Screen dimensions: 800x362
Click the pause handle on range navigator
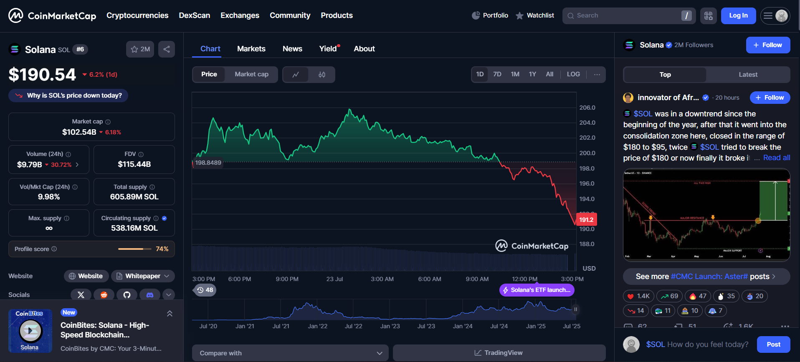click(x=575, y=309)
